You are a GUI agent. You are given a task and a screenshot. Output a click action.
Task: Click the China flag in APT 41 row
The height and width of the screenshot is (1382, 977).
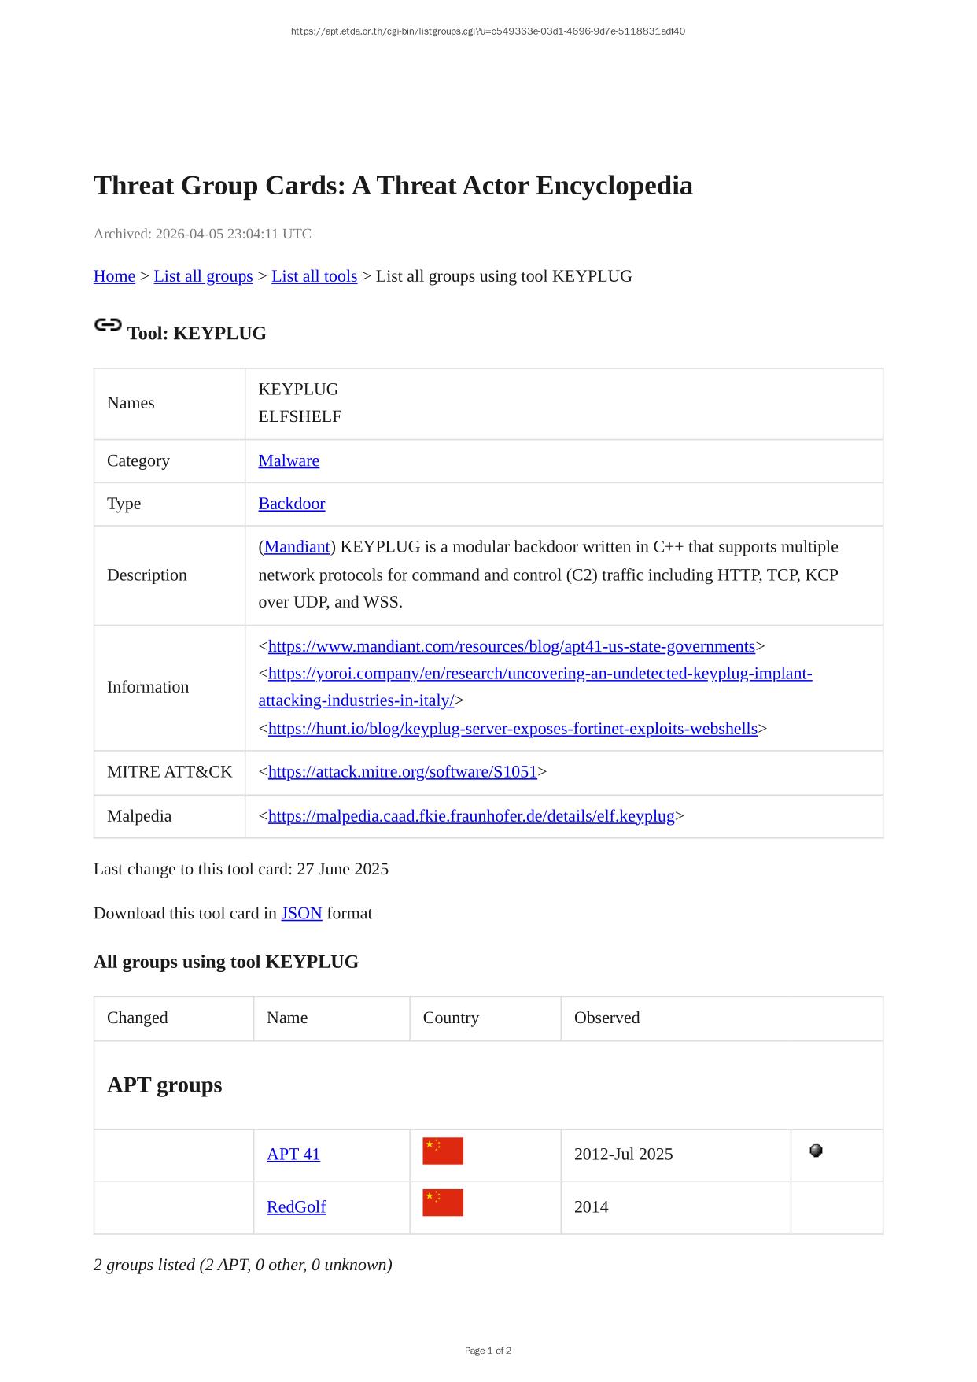click(x=442, y=1151)
